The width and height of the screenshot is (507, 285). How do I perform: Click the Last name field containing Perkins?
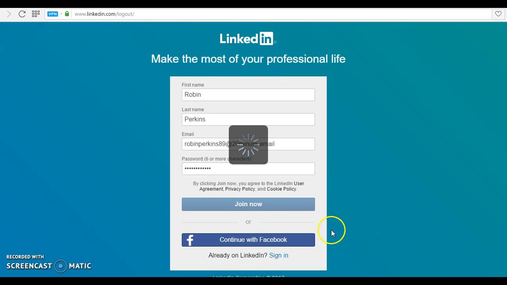[x=248, y=119]
